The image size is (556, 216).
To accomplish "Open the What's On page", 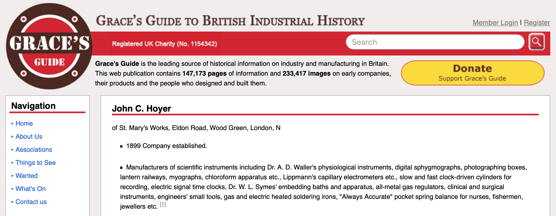I will tap(31, 189).
